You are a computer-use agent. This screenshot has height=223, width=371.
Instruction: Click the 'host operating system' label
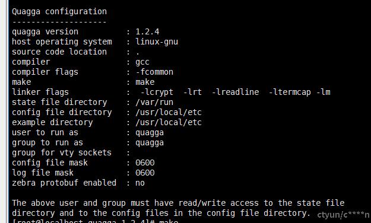coord(62,42)
